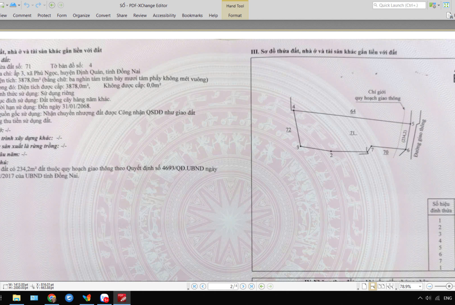Click the Help menu item
This screenshot has height=305, width=455.
213,16
